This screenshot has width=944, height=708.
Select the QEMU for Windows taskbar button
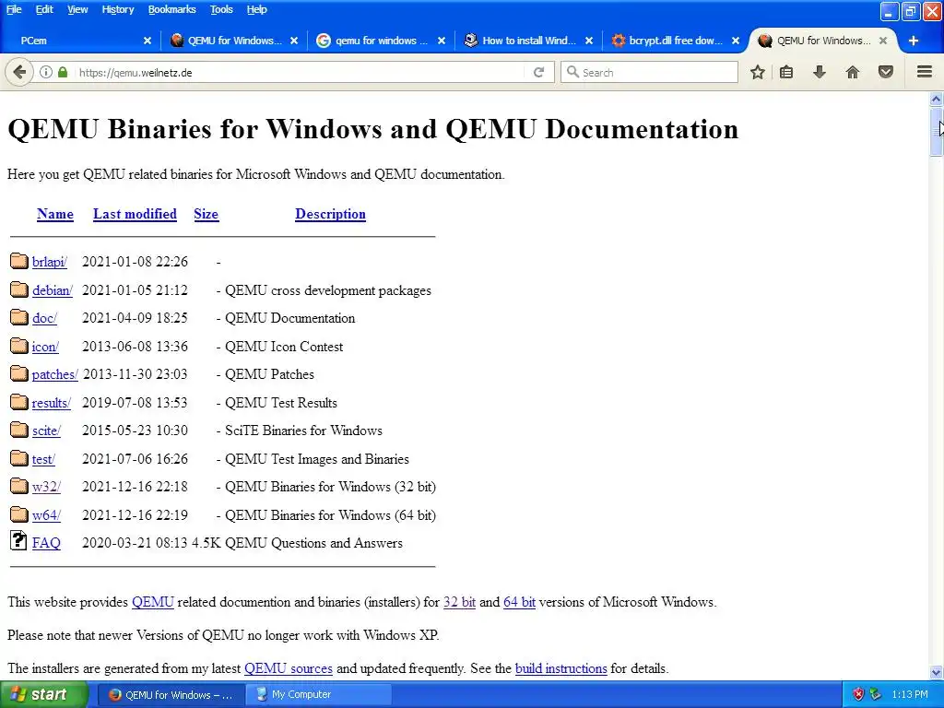[171, 694]
